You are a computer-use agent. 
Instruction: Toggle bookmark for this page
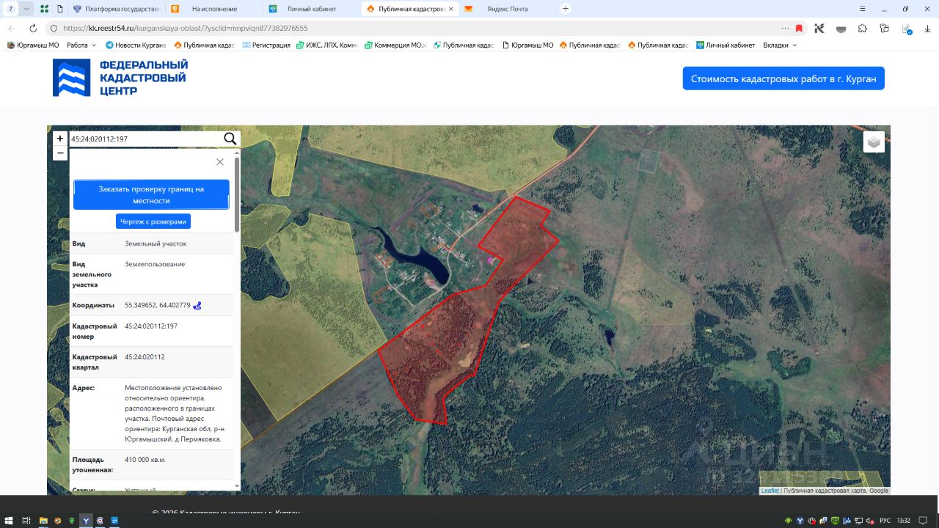(x=799, y=28)
